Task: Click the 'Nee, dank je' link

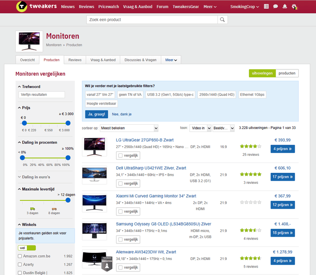Action: 122,114
